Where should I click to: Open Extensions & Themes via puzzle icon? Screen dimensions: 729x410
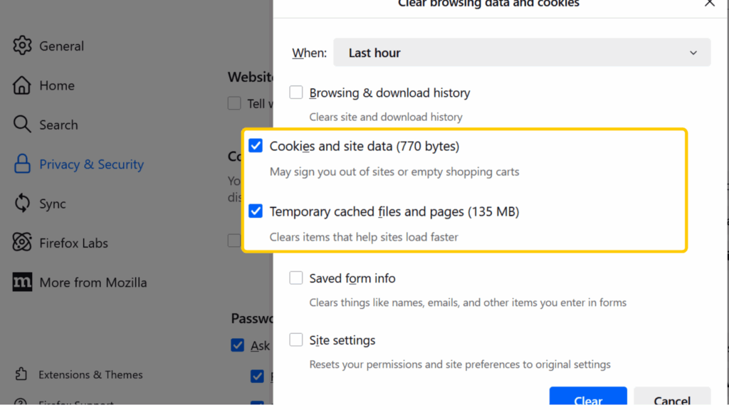click(22, 374)
